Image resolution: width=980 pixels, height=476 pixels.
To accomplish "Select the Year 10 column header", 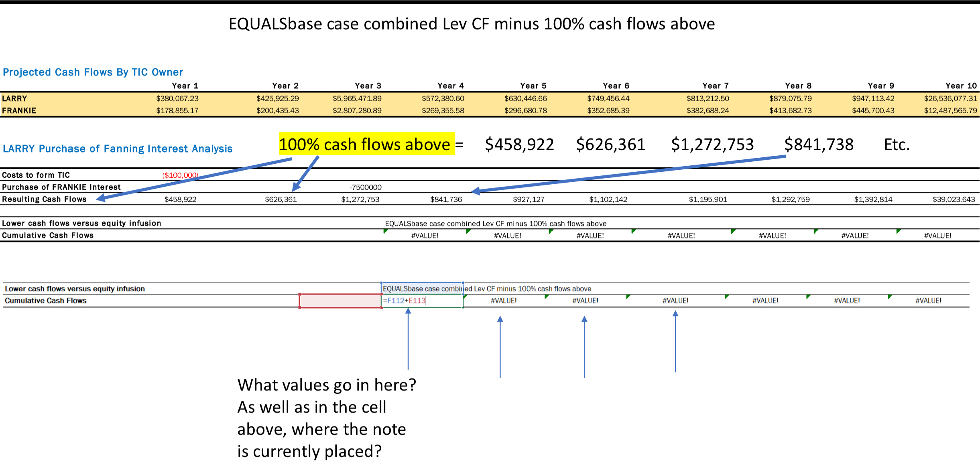I will [x=961, y=85].
